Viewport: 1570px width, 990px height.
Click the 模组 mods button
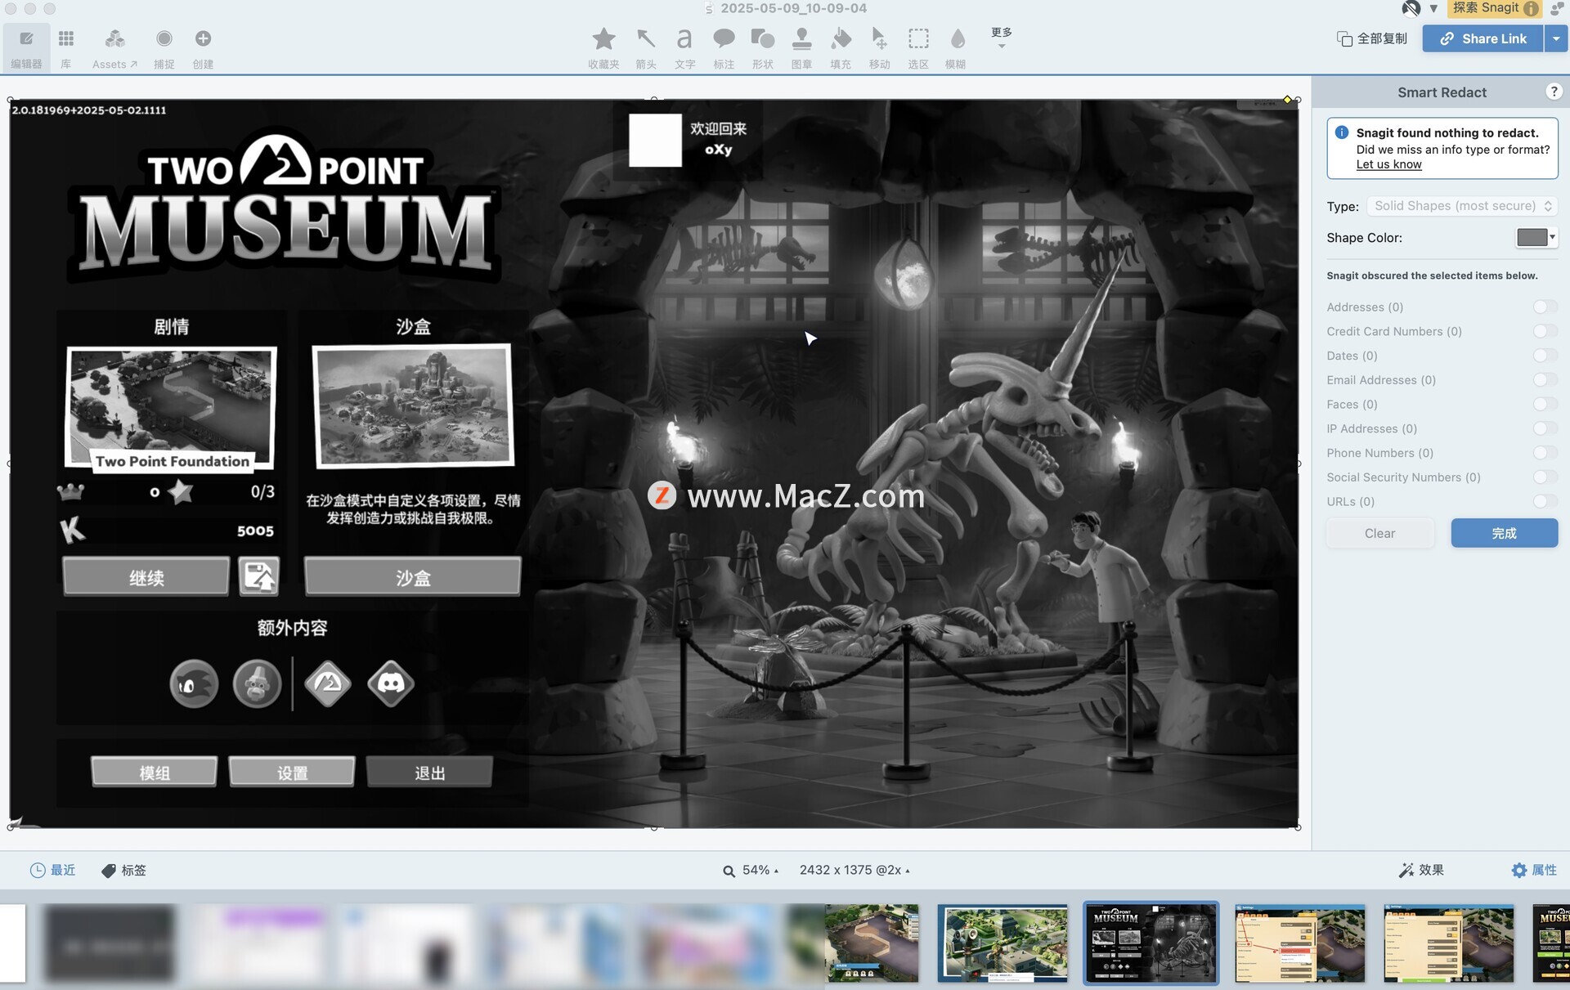154,772
